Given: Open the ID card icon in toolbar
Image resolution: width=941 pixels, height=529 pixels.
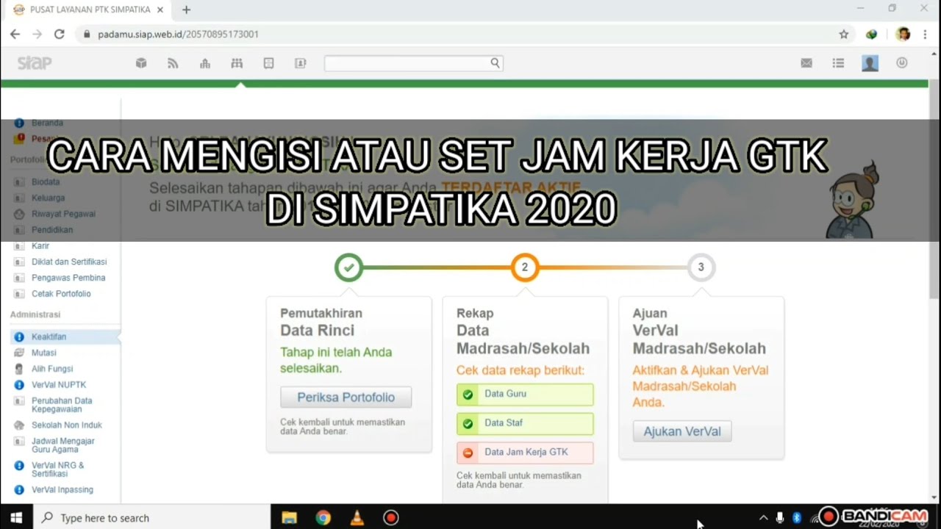Looking at the screenshot, I should 301,63.
